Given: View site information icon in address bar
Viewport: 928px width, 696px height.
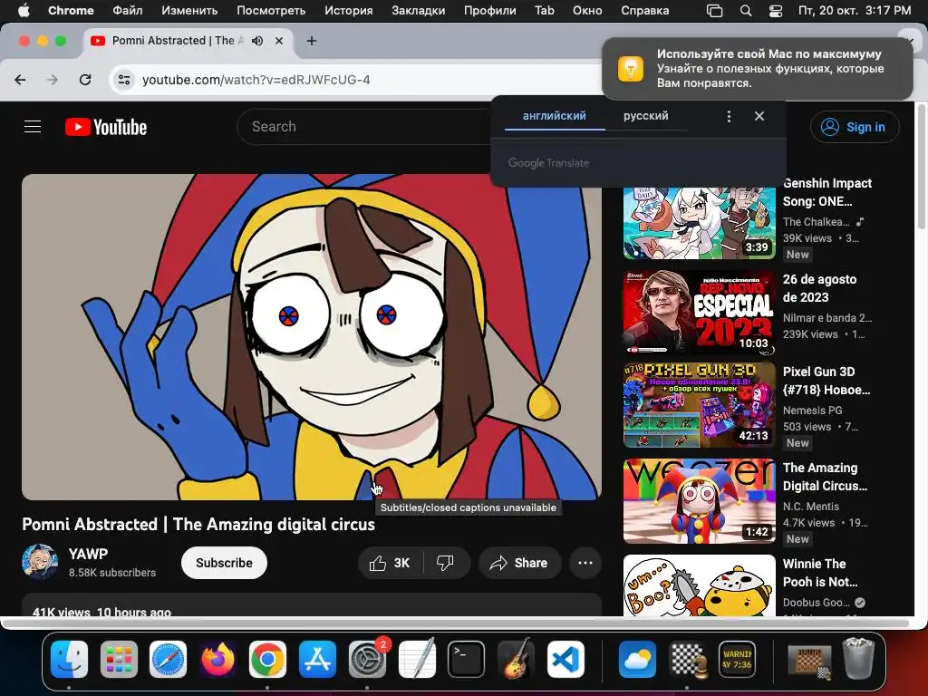Looking at the screenshot, I should [x=124, y=80].
